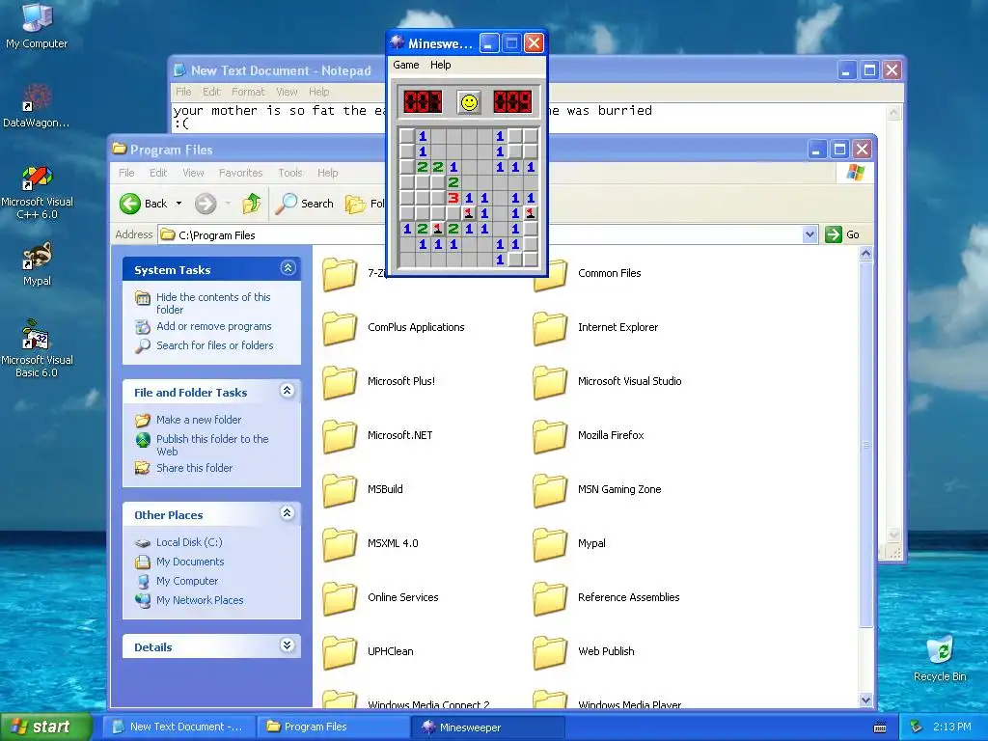
Task: Select the Web Publish folder icon
Action: (550, 653)
